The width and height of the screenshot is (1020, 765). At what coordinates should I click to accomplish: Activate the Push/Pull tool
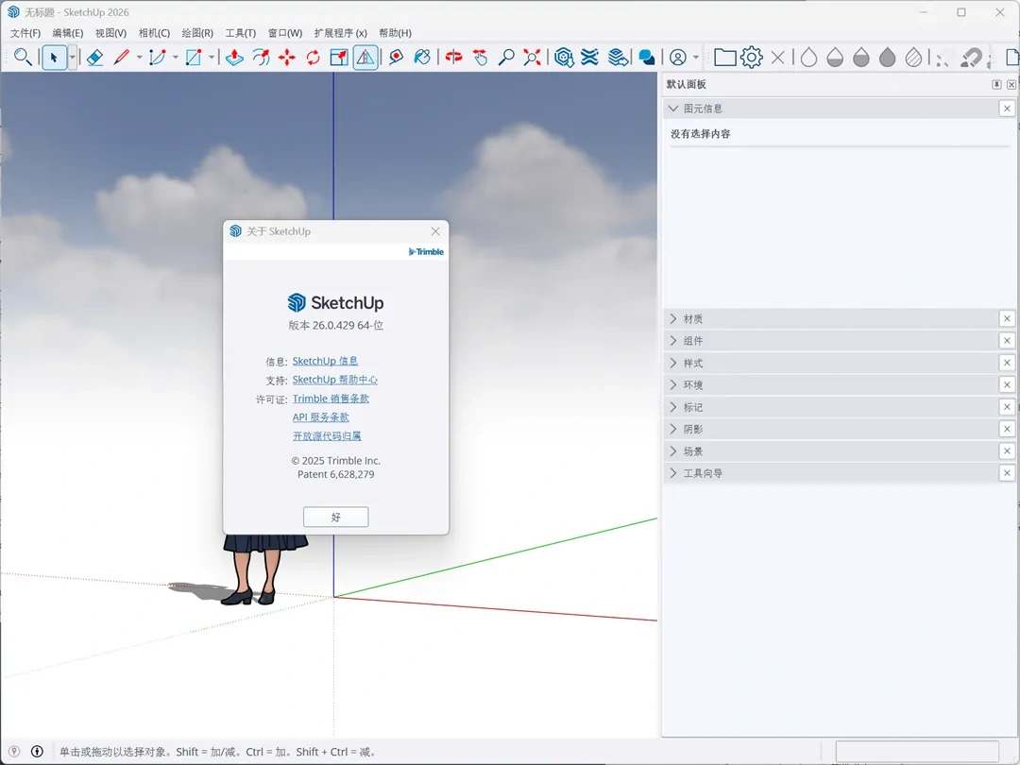click(234, 58)
